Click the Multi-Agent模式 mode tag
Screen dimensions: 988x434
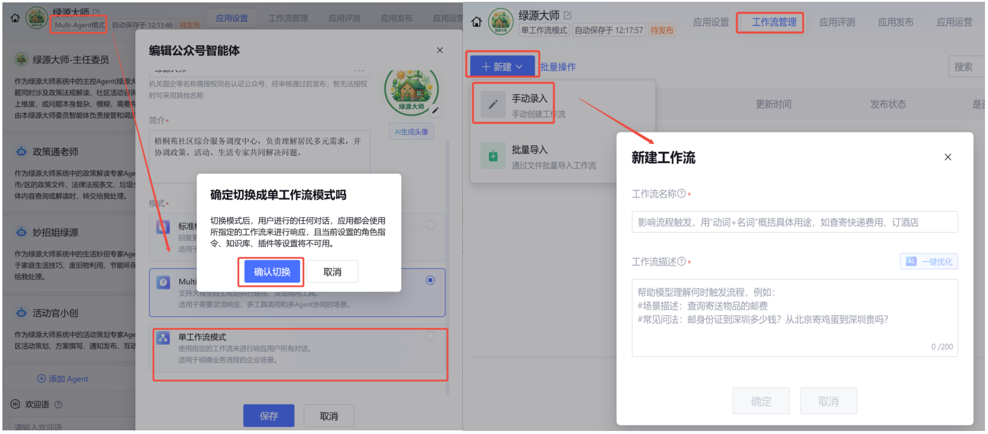tap(80, 25)
